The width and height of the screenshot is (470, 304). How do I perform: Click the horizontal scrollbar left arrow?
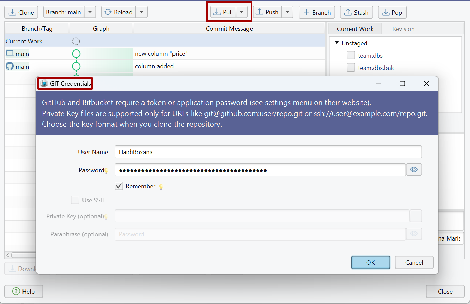click(8, 255)
